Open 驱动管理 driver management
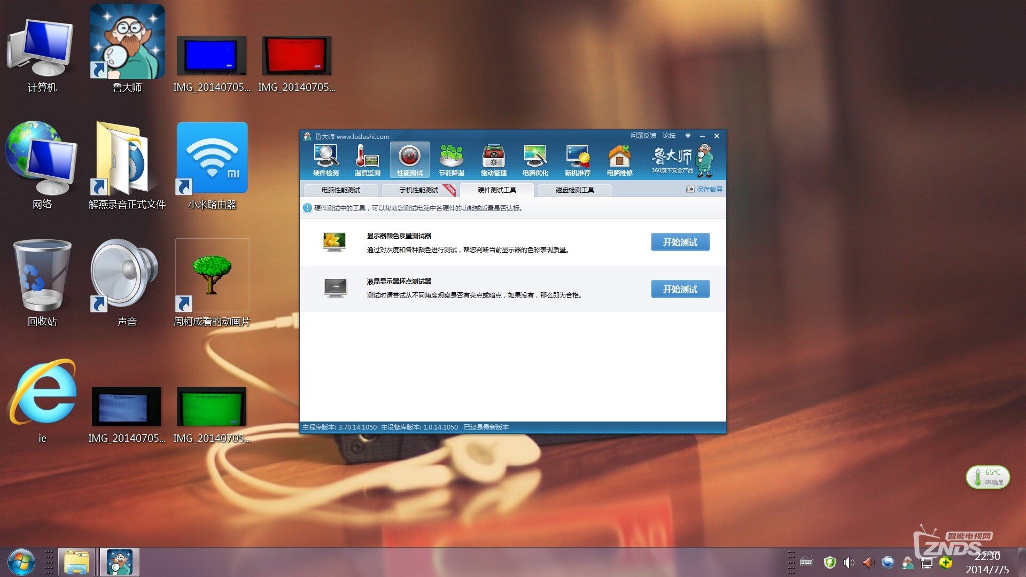 click(494, 160)
